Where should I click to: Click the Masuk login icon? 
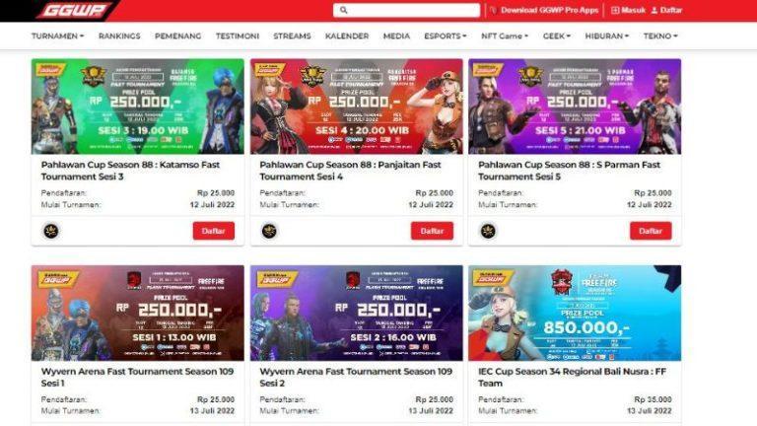(615, 10)
